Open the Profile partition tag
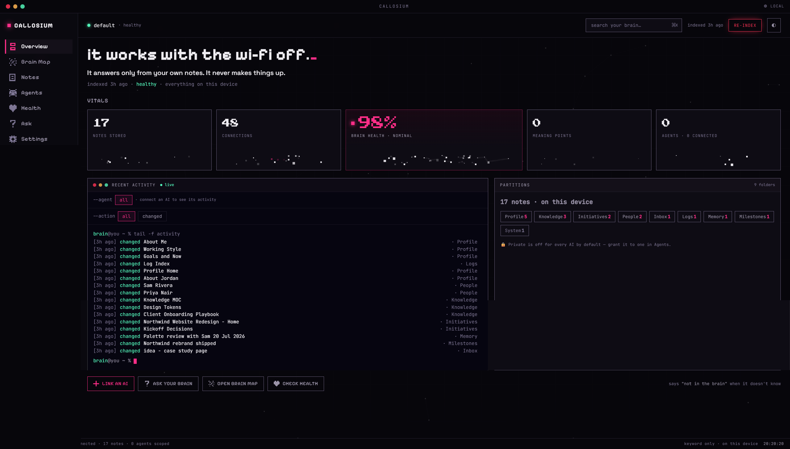The image size is (790, 449). 516,217
